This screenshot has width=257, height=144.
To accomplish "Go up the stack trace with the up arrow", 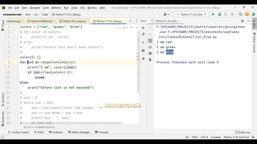I will [x=150, y=28].
